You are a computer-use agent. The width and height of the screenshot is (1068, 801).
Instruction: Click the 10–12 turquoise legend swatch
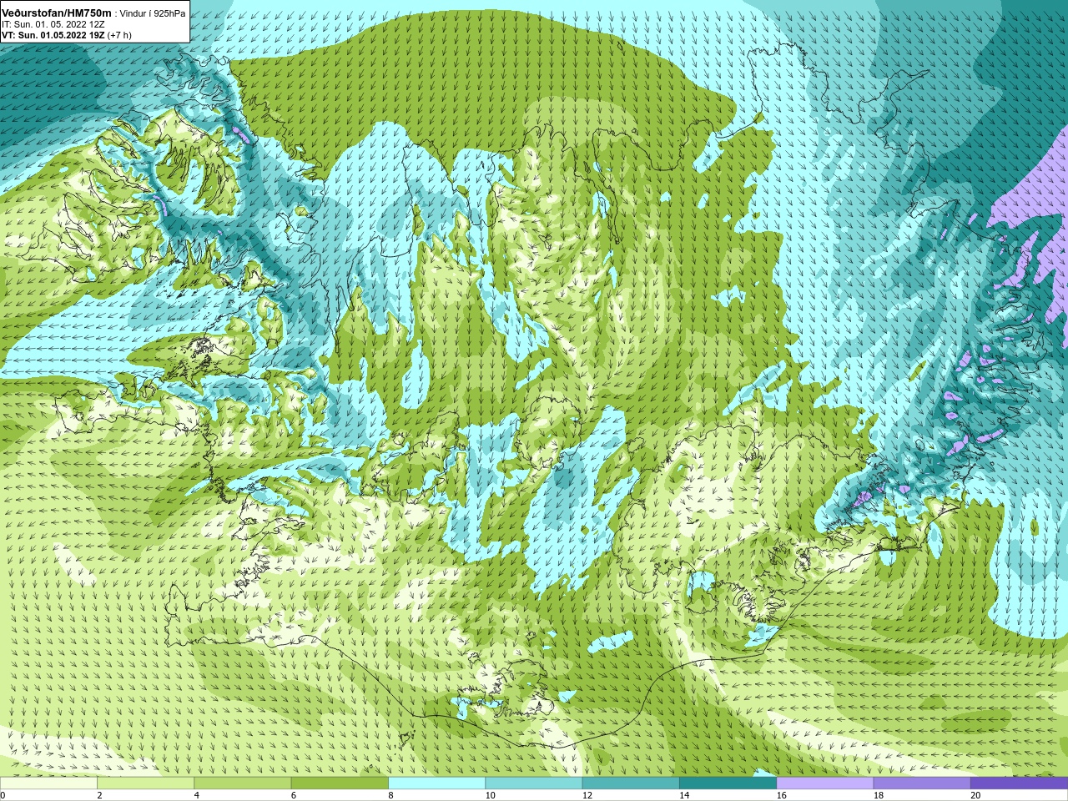click(534, 783)
